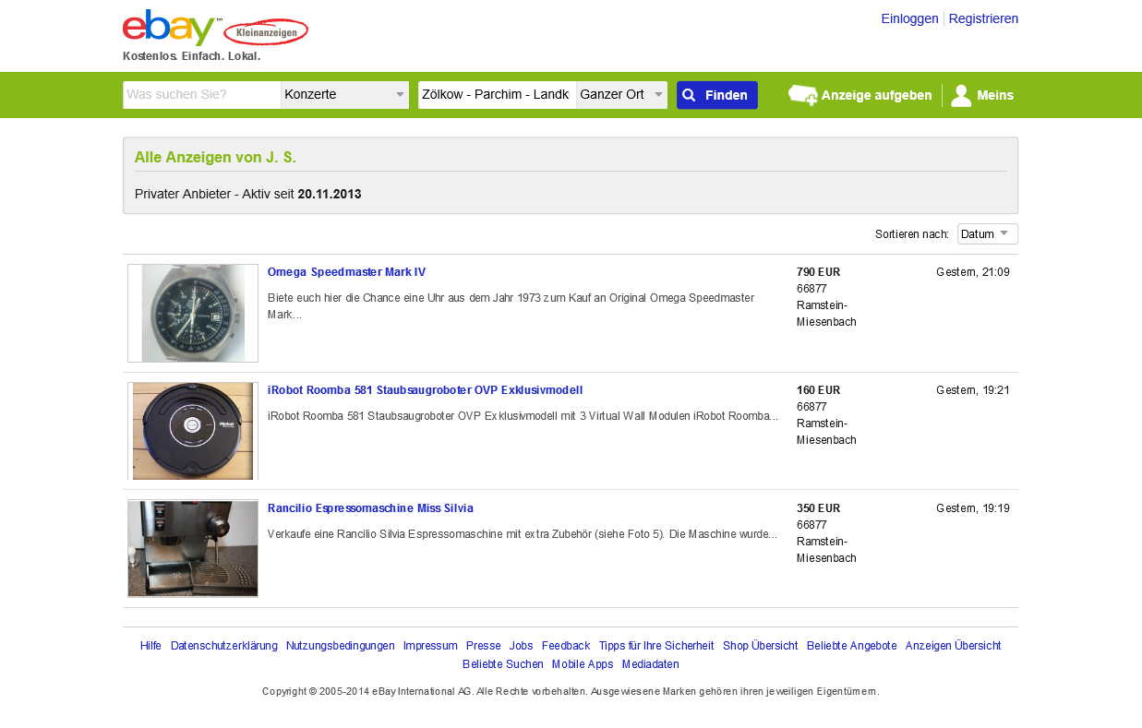1142x728 pixels.
Task: Click the 'Sortieren nach:' label
Action: (x=912, y=234)
